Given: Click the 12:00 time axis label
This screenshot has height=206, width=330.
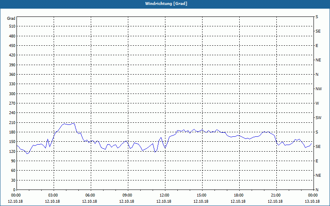Looking at the screenshot, I should click(x=165, y=195).
